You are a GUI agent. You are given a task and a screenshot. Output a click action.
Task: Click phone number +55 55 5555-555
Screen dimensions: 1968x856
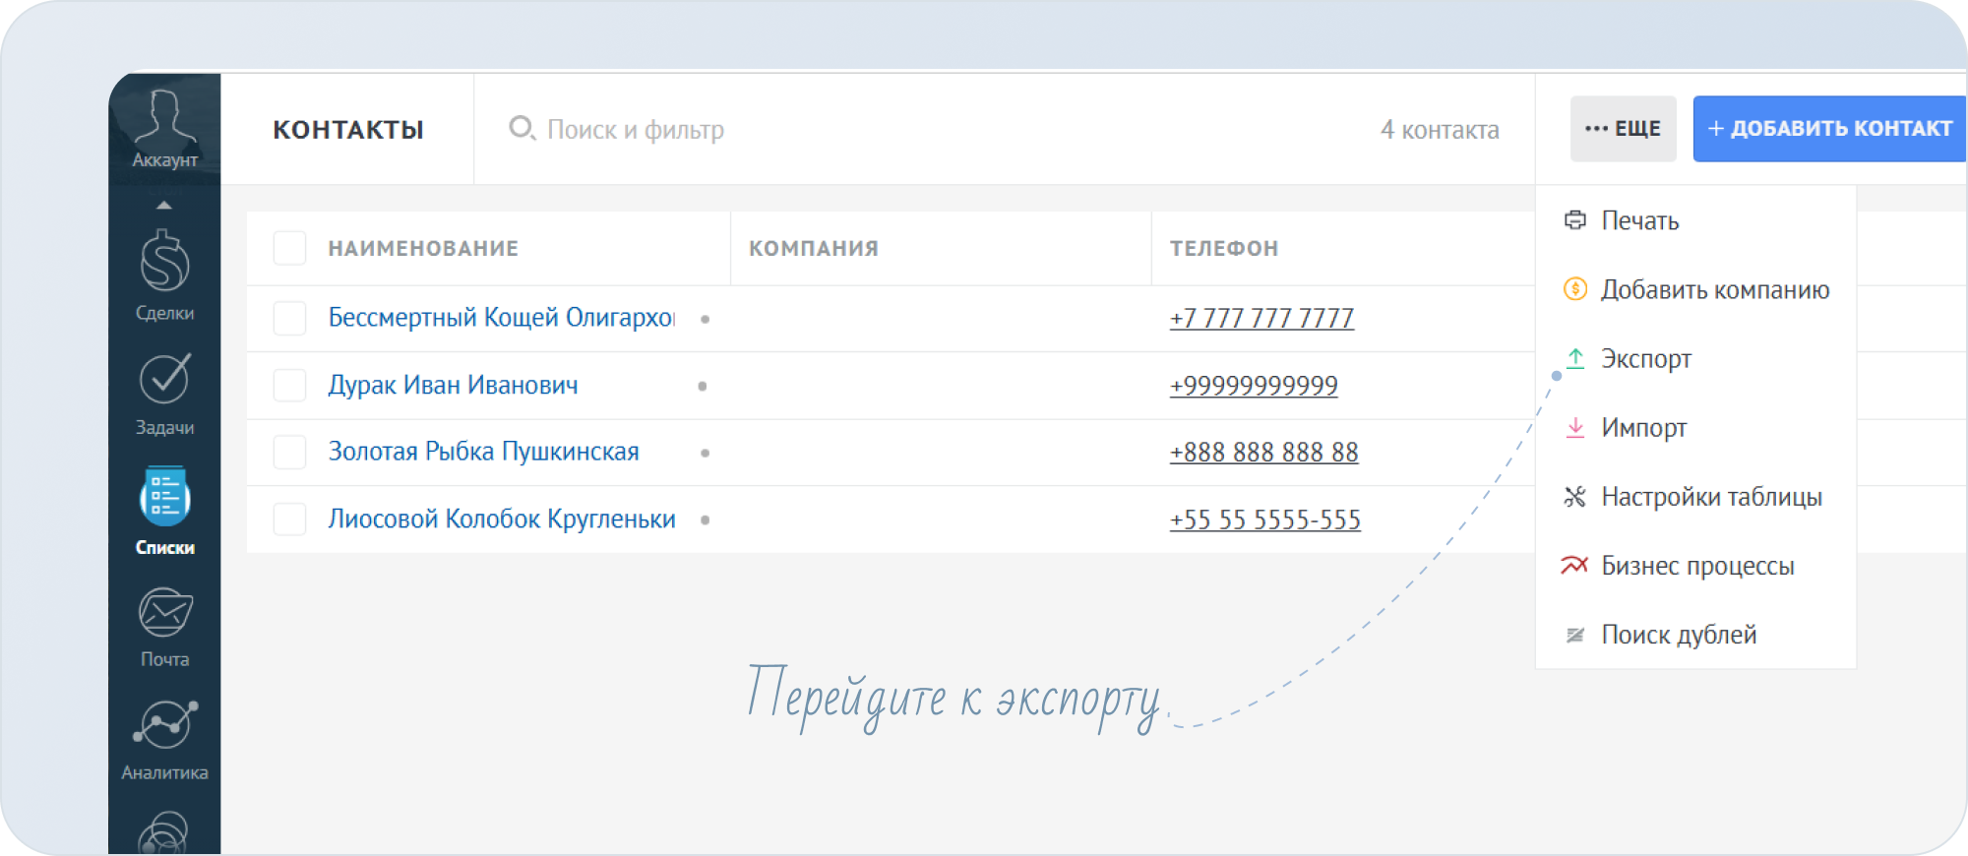click(1264, 520)
